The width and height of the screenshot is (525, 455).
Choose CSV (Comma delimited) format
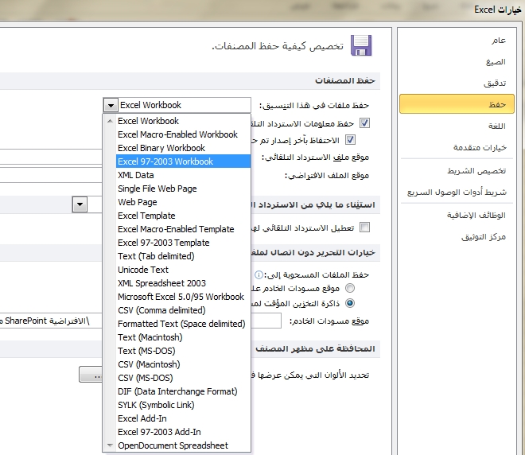(x=183, y=310)
